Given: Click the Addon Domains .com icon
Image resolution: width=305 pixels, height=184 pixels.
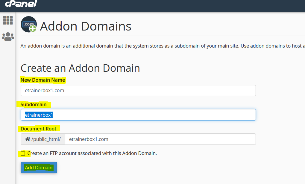Looking at the screenshot, I should pyautogui.click(x=29, y=24).
